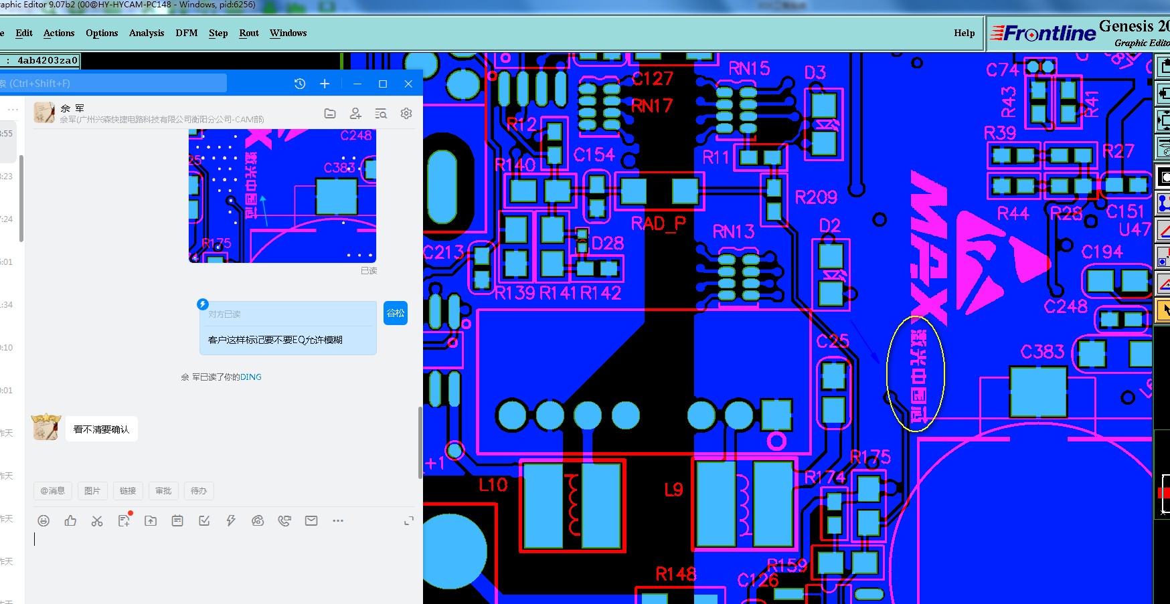
Task: Click avatar beside message 看不清要确认
Action: (x=45, y=427)
